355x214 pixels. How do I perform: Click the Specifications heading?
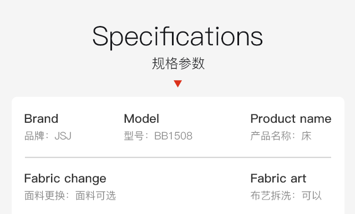point(177,37)
